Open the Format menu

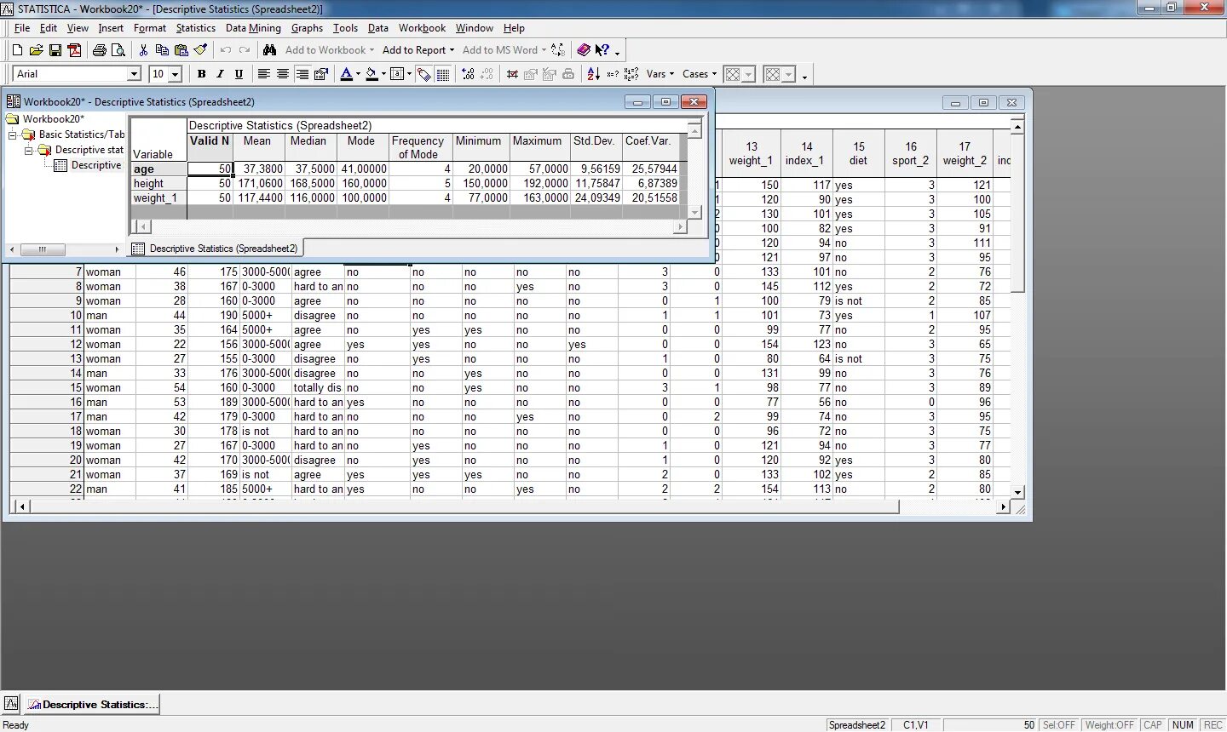click(x=150, y=28)
